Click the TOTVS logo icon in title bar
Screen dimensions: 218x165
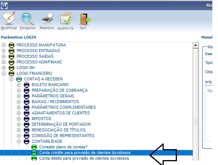pos(4,6)
